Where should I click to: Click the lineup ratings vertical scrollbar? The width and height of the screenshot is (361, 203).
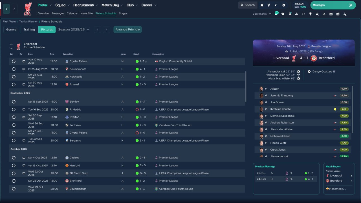tap(353, 109)
